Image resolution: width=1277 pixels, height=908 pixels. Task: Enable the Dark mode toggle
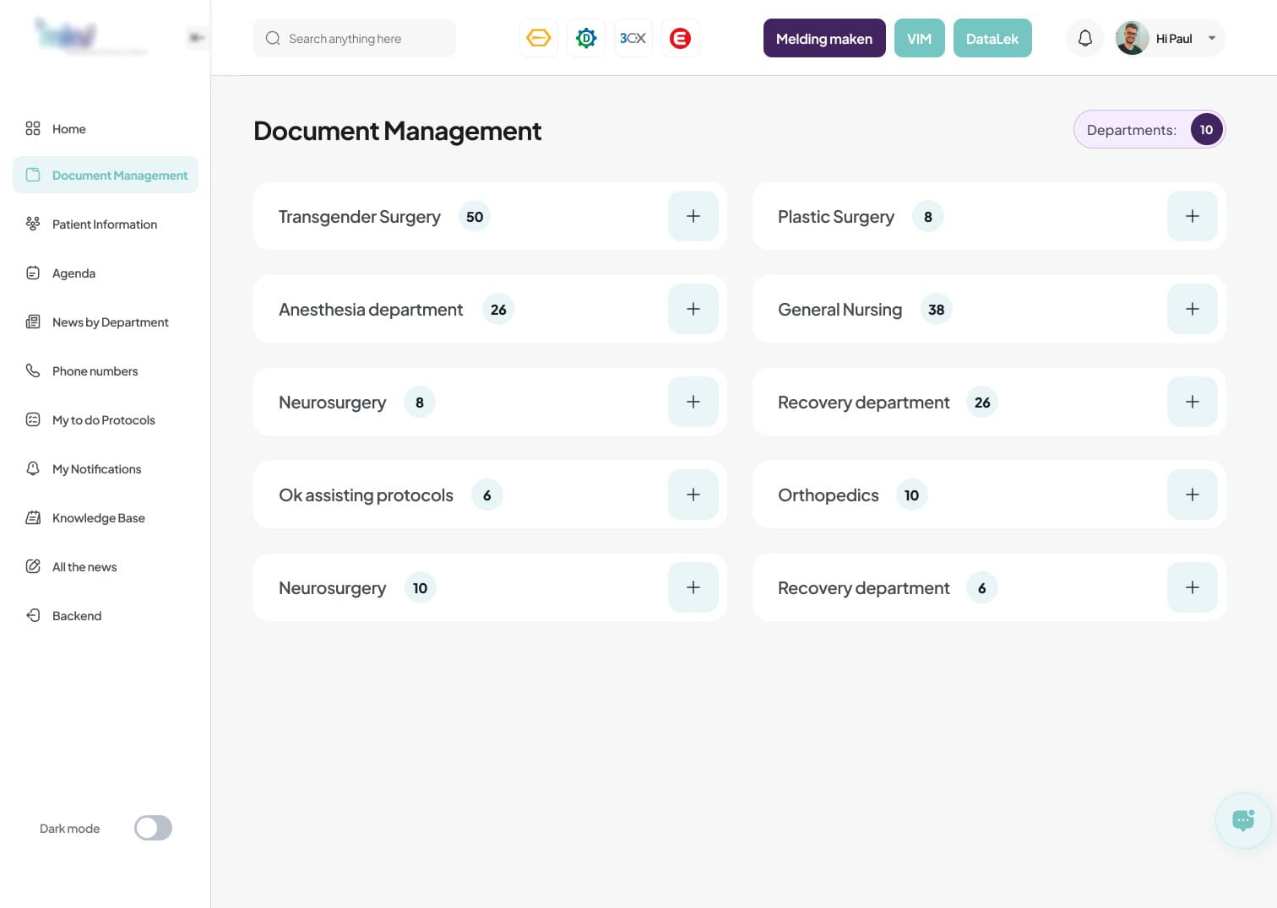[x=153, y=828]
